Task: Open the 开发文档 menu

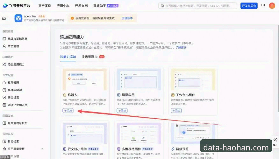Action: [x=81, y=6]
